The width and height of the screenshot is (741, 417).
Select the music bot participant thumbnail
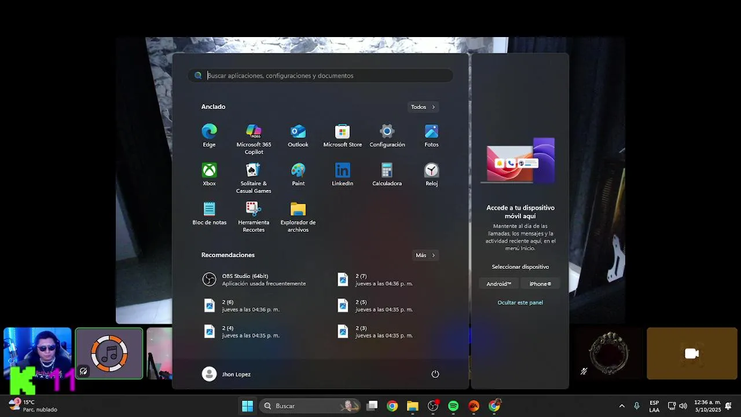(x=109, y=354)
